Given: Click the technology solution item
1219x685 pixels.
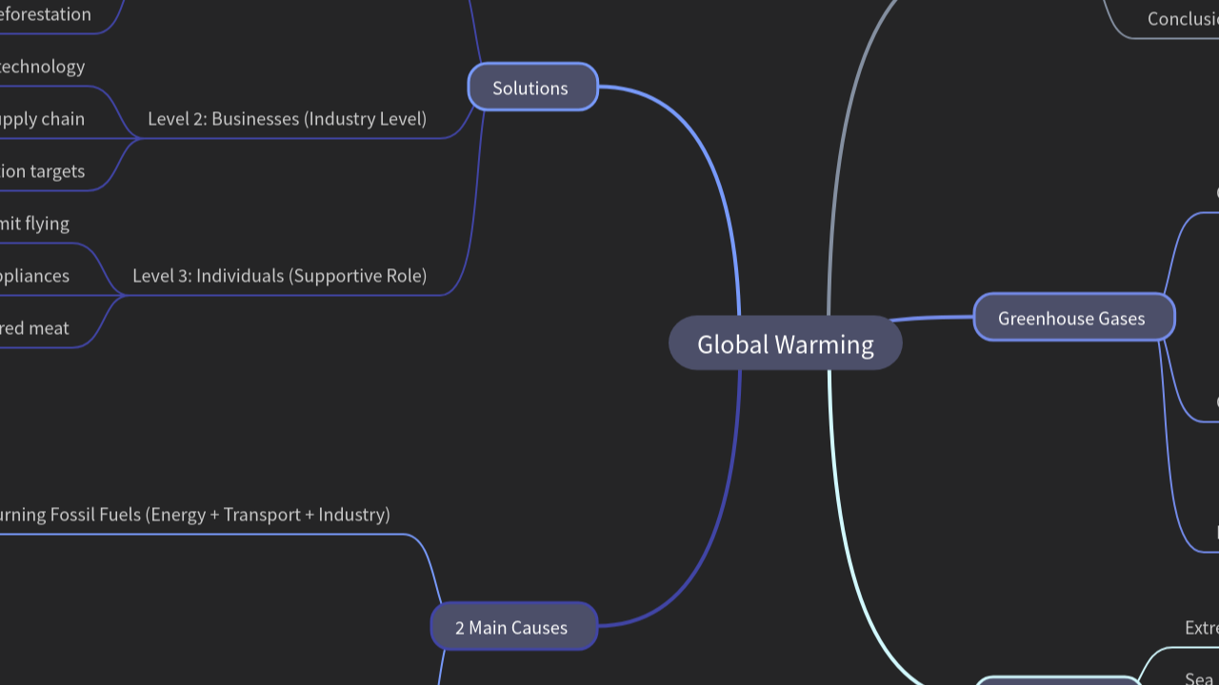Looking at the screenshot, I should (x=43, y=66).
